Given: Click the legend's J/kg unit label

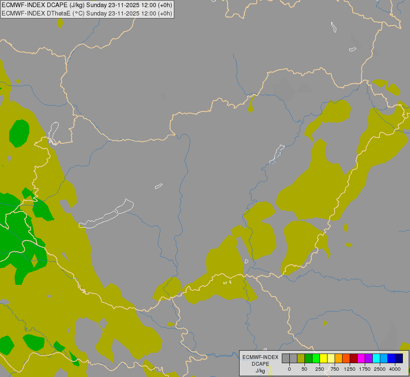Looking at the screenshot, I should click(260, 371).
